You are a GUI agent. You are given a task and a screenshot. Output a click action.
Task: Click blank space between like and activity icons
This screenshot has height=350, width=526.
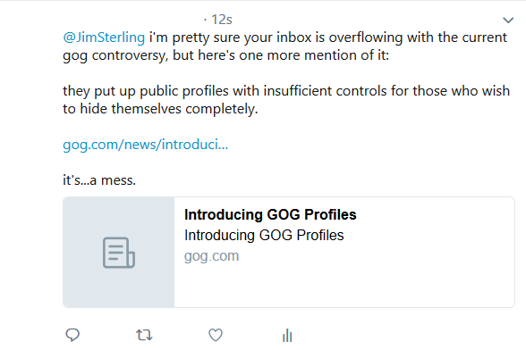(251, 335)
